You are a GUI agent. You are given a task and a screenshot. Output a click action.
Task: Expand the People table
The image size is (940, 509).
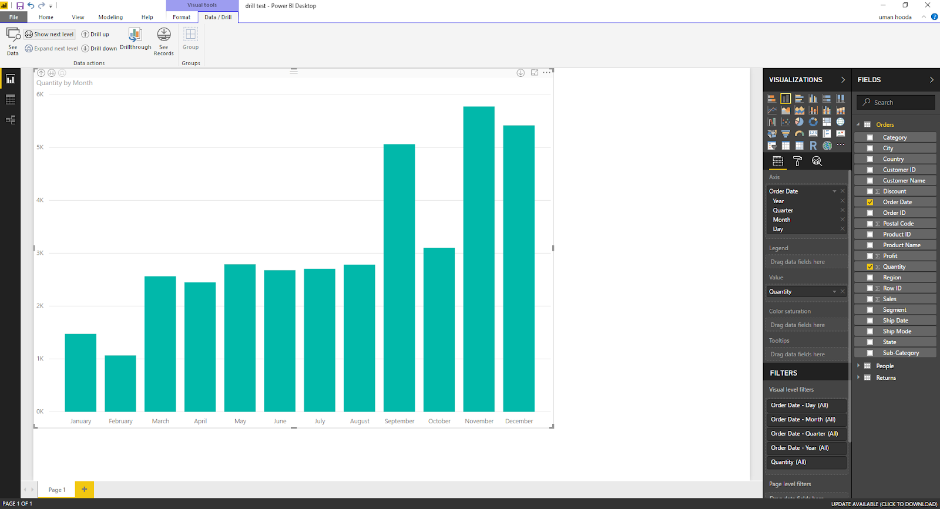[858, 366]
